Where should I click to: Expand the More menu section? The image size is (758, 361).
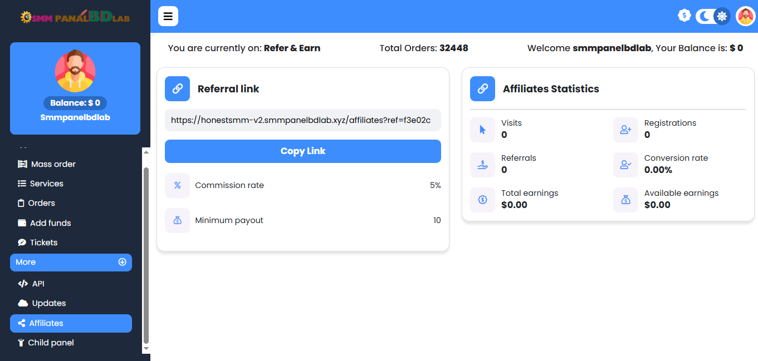pyautogui.click(x=71, y=263)
